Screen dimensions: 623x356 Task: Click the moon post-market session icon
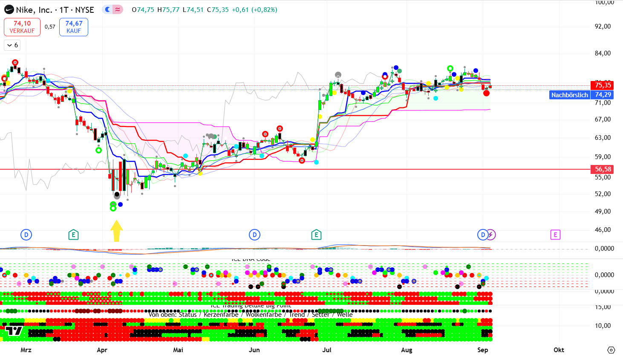click(108, 9)
